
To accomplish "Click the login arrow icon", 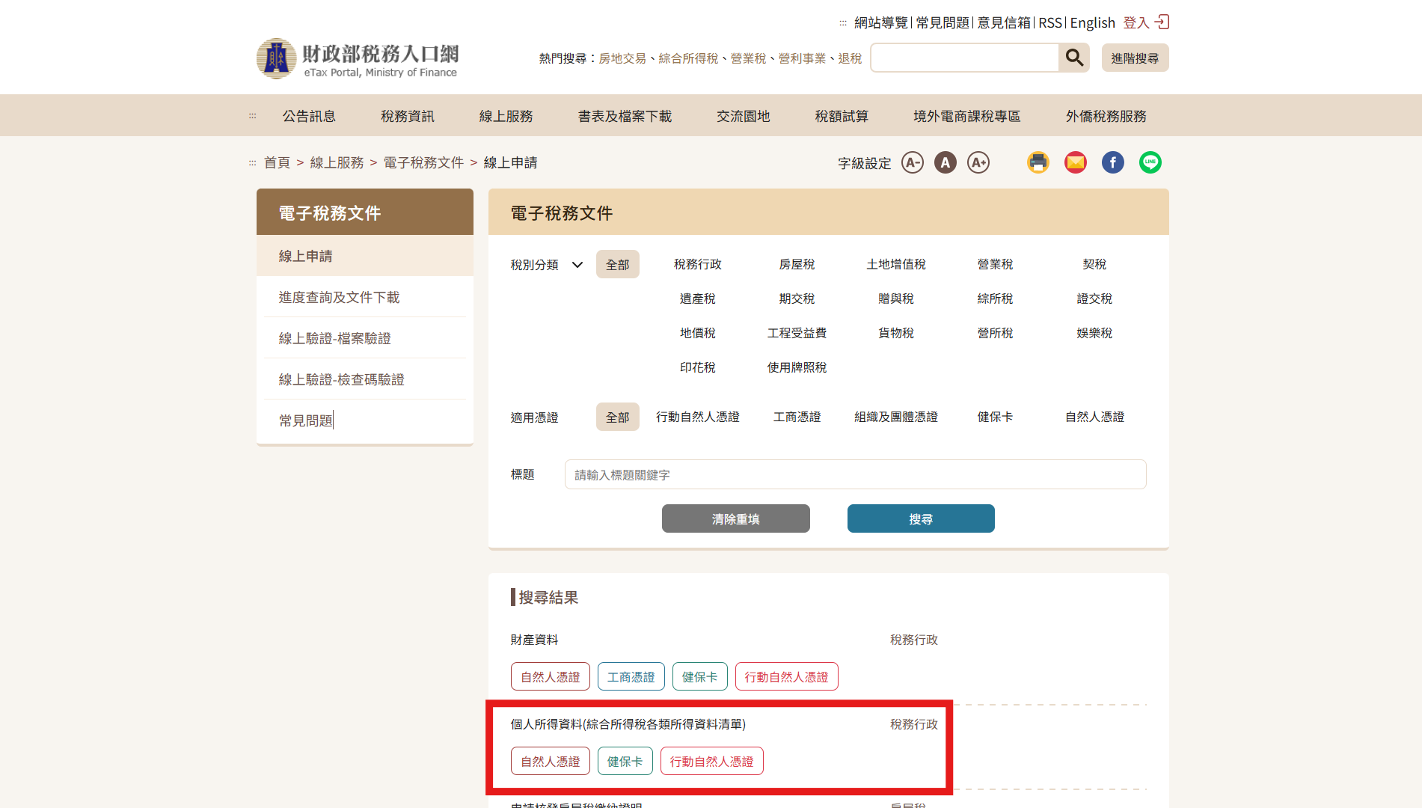I will (1162, 22).
